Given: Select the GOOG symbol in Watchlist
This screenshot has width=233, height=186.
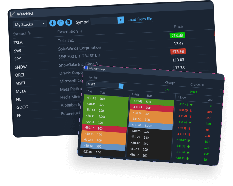Looking at the screenshot, I should [22, 107].
